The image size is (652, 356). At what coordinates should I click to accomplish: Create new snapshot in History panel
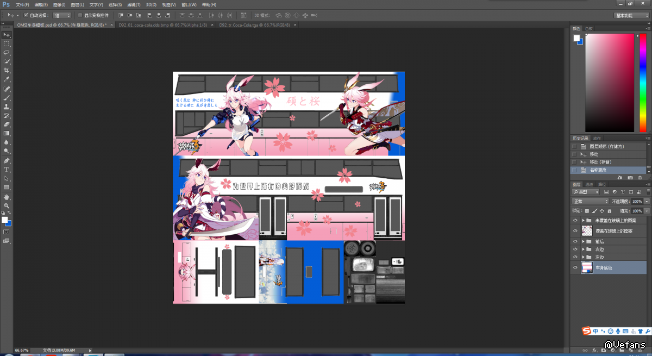[x=630, y=178]
